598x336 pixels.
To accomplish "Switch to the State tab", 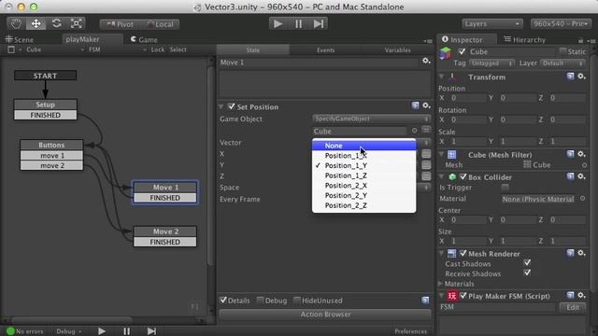I will point(253,49).
